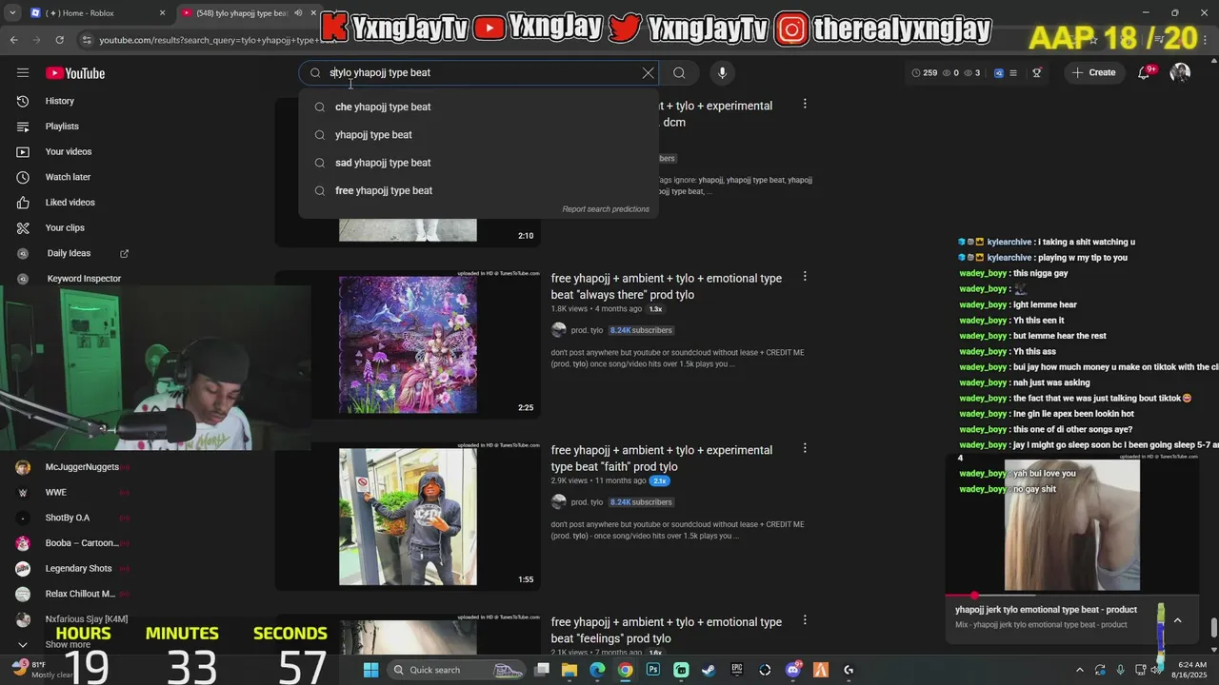This screenshot has width=1219, height=685.
Task: Open "faith" prod tylo video title
Action: pyautogui.click(x=662, y=459)
